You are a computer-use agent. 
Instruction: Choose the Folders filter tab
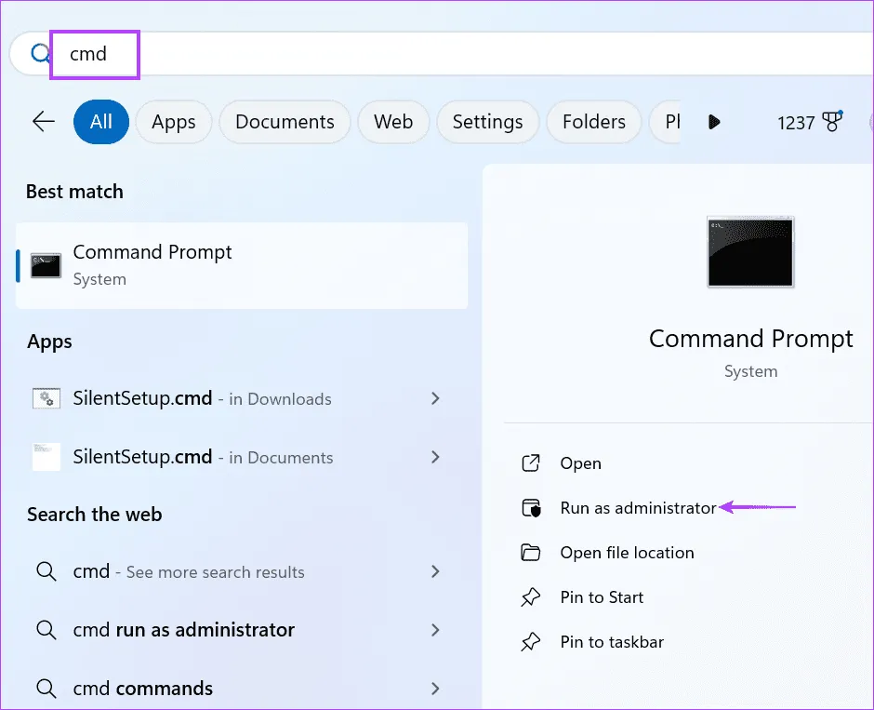pyautogui.click(x=593, y=122)
